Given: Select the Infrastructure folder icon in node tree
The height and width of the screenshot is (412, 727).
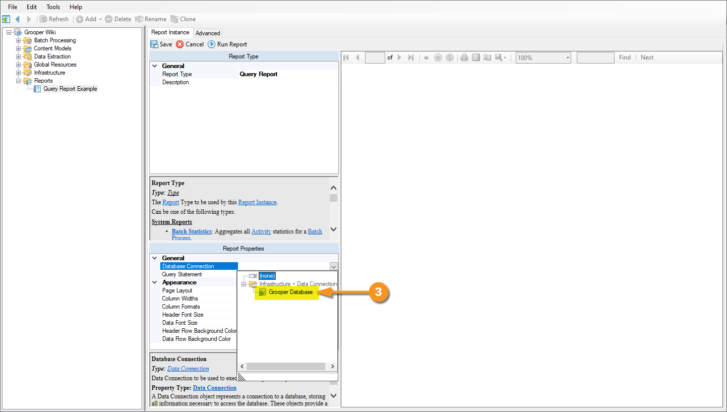Looking at the screenshot, I should pyautogui.click(x=27, y=73).
